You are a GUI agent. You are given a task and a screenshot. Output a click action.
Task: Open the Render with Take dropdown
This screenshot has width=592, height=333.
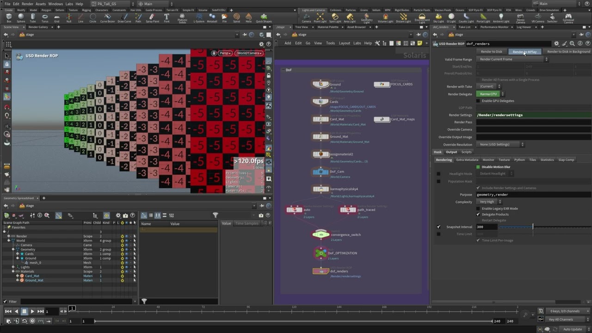pyautogui.click(x=490, y=86)
